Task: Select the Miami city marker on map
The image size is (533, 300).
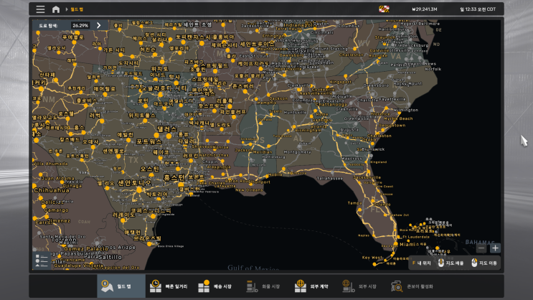Action: point(396,243)
